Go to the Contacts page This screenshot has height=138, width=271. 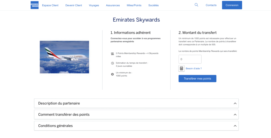coord(211,5)
